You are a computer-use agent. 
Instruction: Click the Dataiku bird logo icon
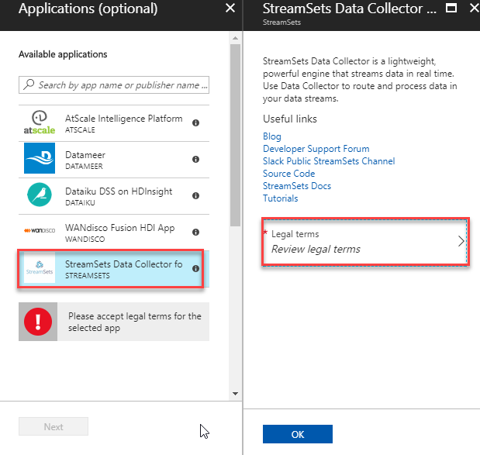coord(39,195)
